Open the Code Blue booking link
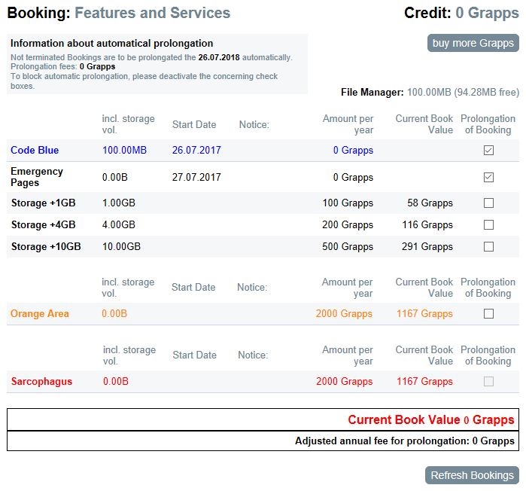The image size is (526, 491). (x=35, y=150)
